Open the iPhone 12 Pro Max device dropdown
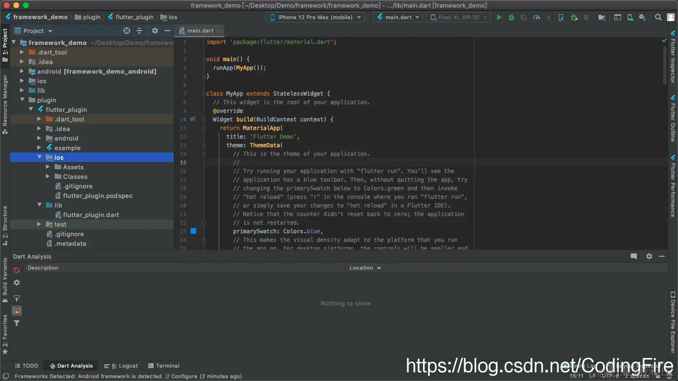The height and width of the screenshot is (381, 678). click(x=315, y=17)
